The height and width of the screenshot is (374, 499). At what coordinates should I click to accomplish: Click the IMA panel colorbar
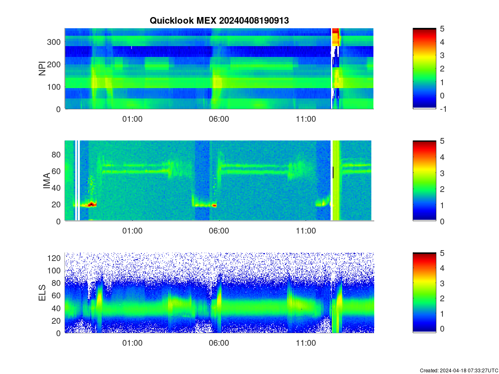coord(424,180)
